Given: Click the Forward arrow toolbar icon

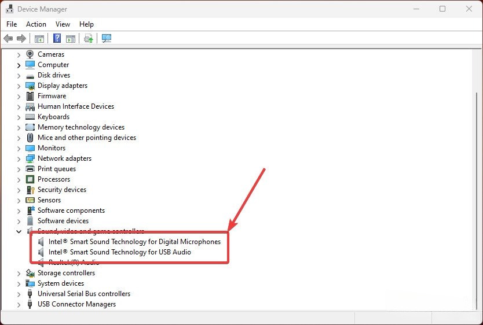Looking at the screenshot, I should [21, 39].
